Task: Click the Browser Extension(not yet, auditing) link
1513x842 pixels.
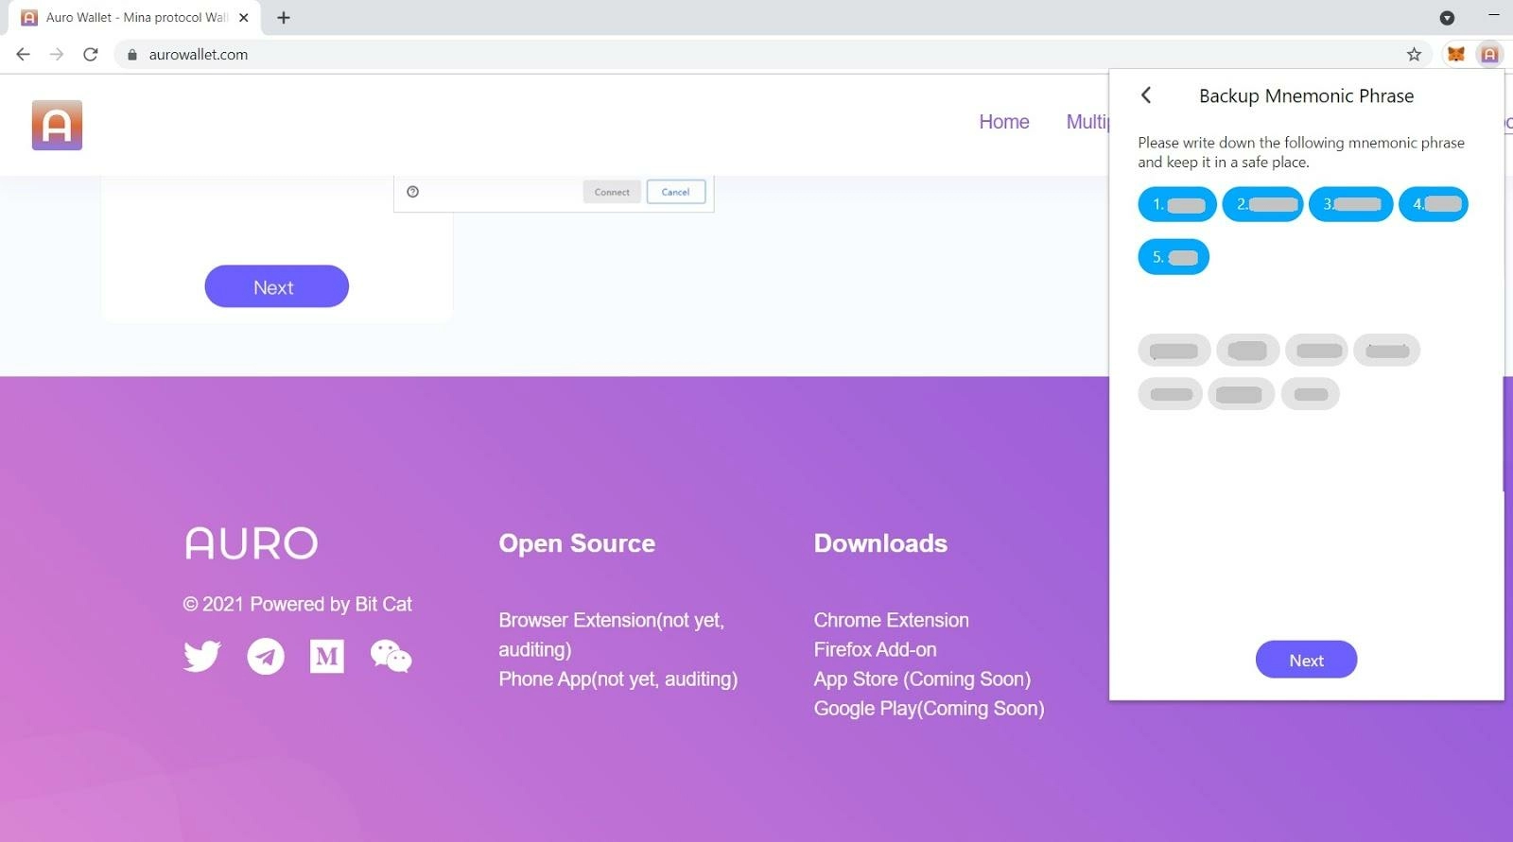Action: tap(612, 634)
